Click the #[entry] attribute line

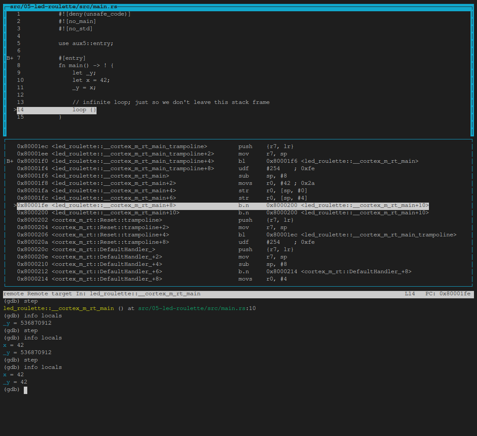(72, 58)
